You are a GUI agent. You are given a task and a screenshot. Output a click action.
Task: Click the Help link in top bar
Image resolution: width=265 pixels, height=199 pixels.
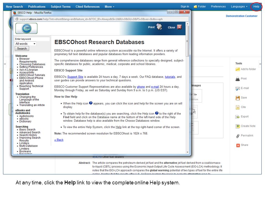coord(256,7)
